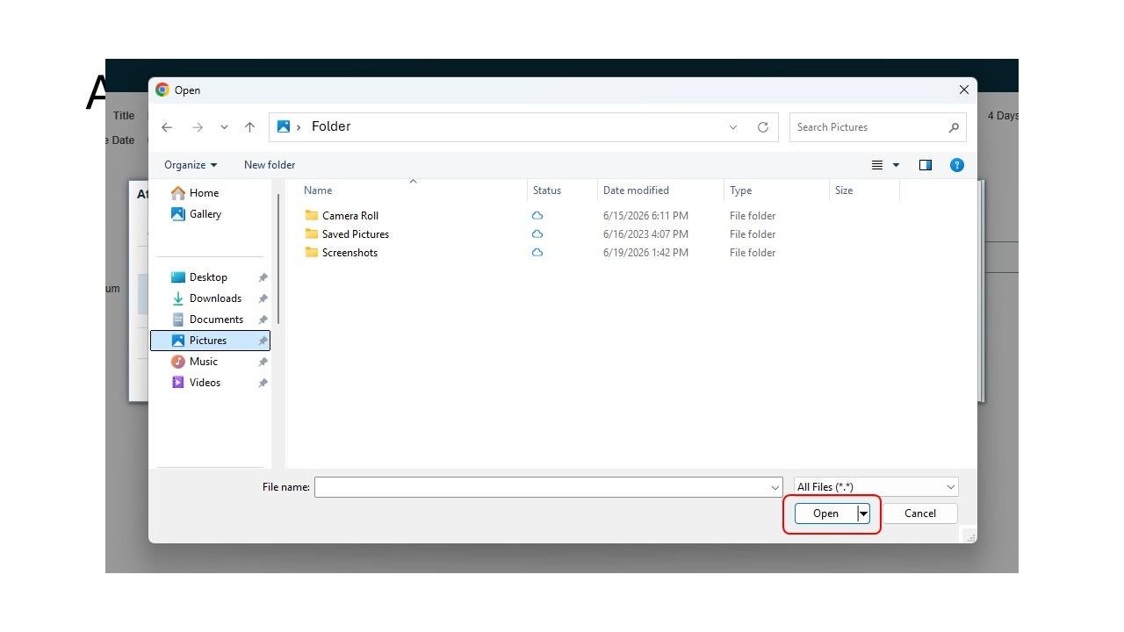
Task: Change the view layout icon
Action: (876, 165)
